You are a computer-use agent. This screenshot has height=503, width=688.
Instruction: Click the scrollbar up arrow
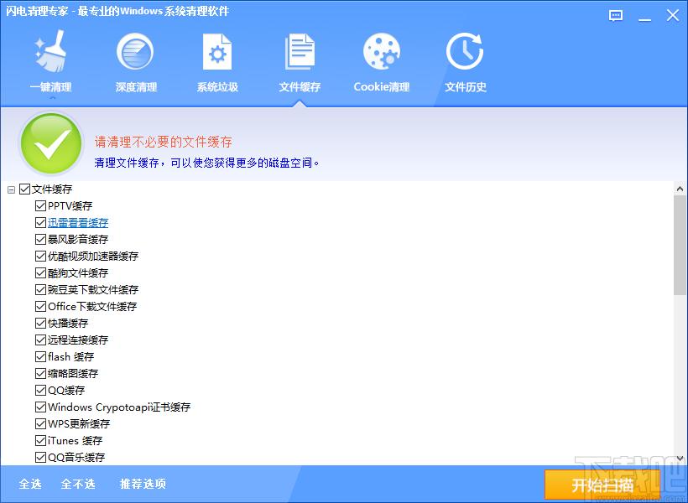tap(680, 189)
